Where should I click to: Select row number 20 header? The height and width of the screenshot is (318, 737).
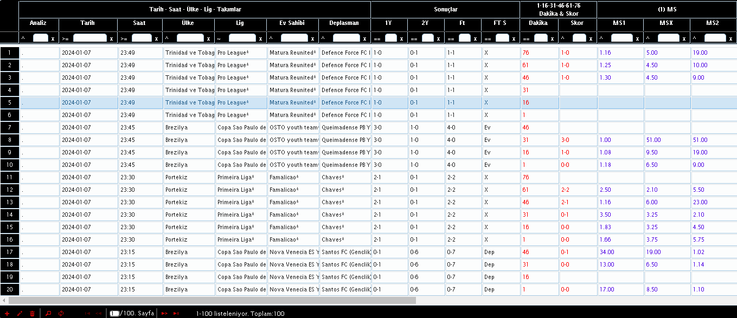click(9, 289)
